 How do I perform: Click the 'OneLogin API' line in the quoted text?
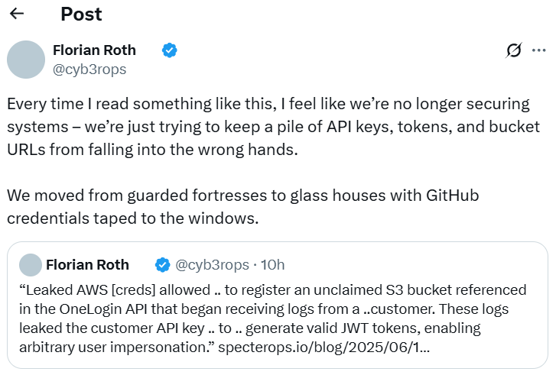point(264,309)
